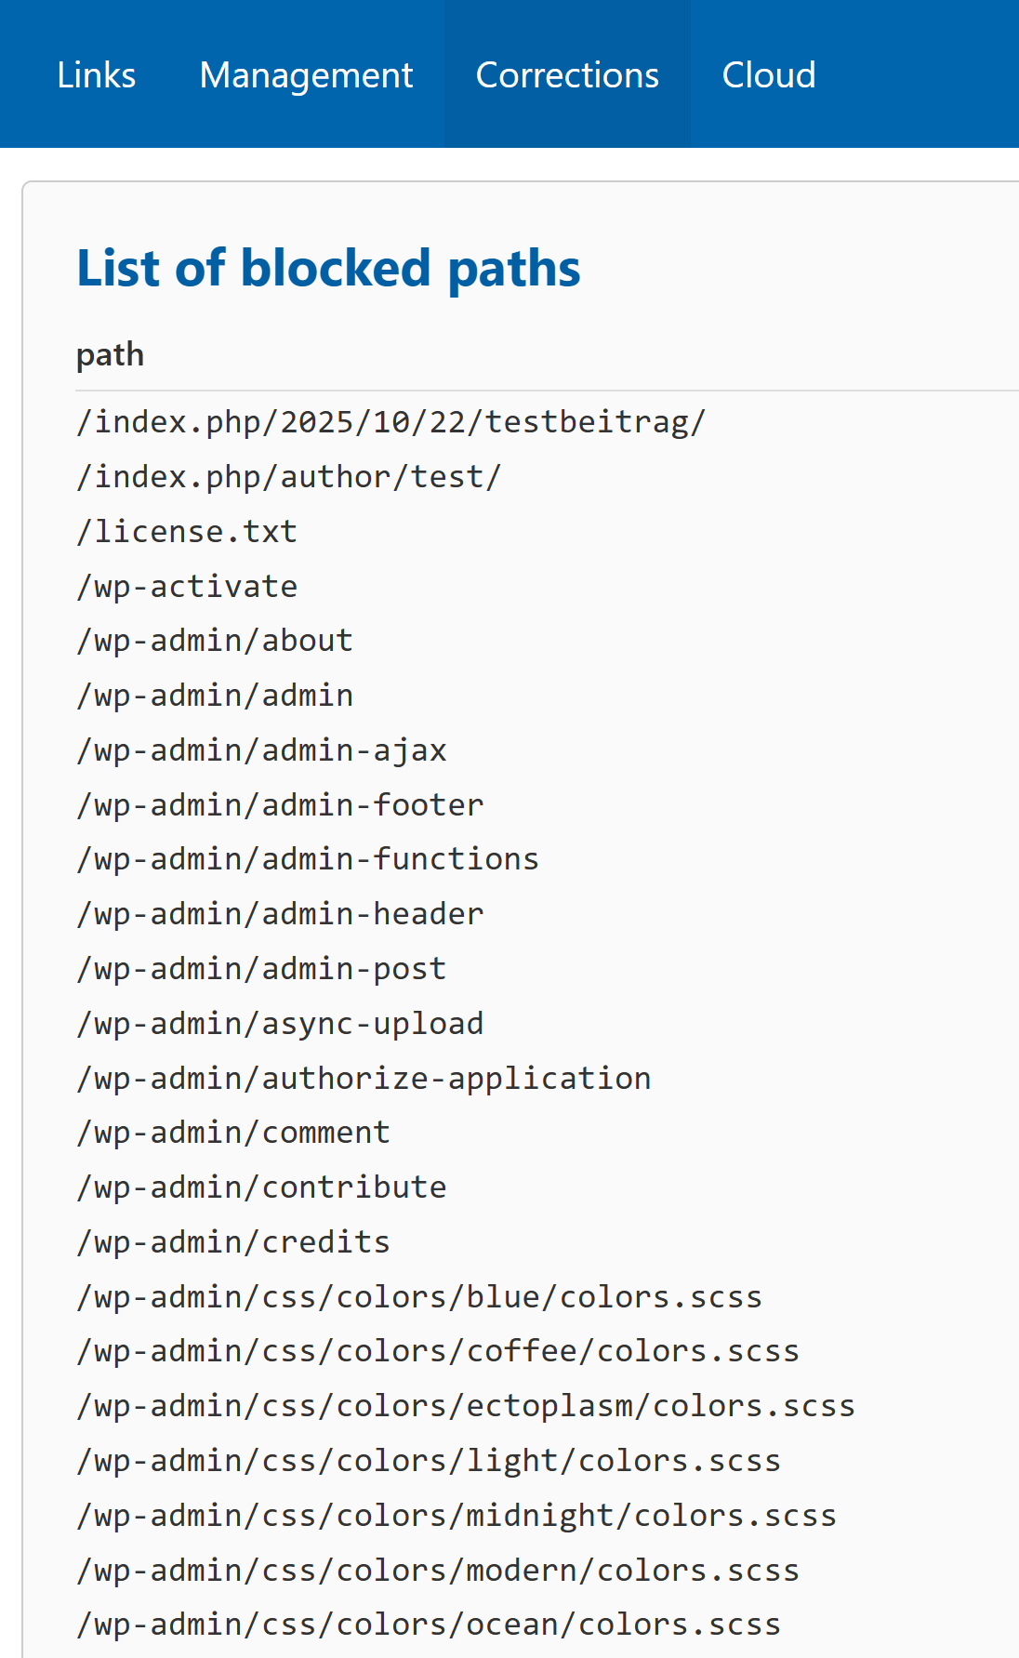The height and width of the screenshot is (1658, 1019).
Task: Sort the table by the path column
Action: [109, 354]
